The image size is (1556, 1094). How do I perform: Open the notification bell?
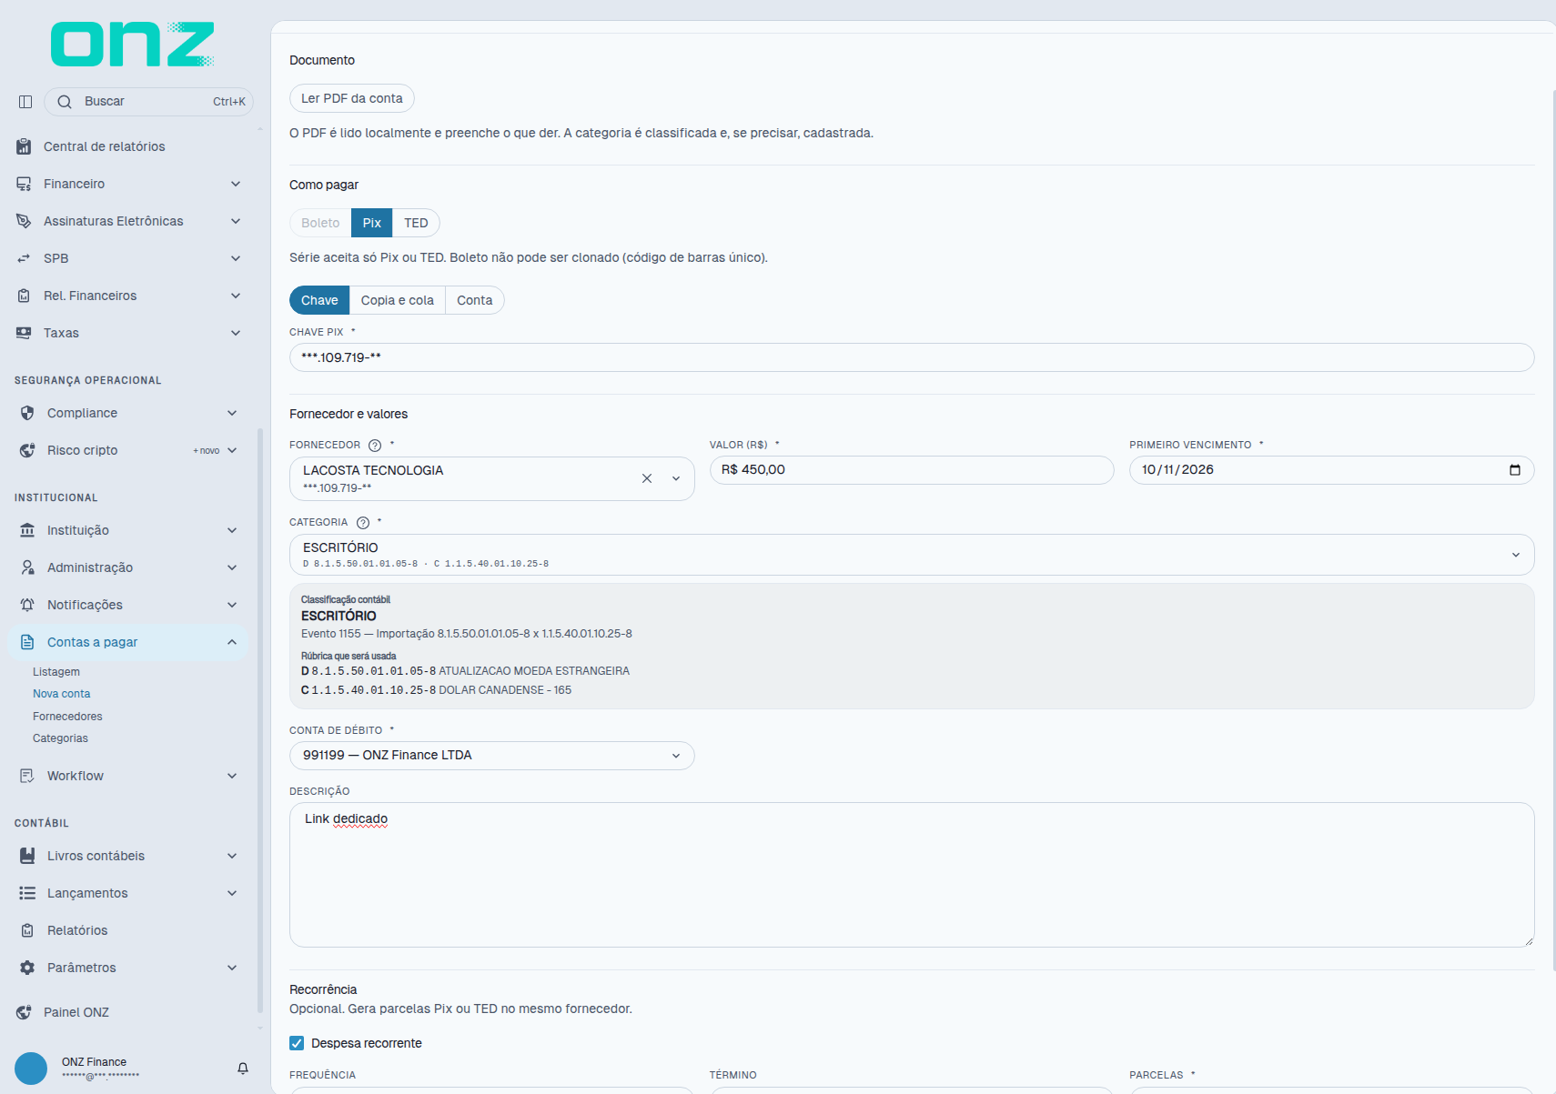[243, 1069]
